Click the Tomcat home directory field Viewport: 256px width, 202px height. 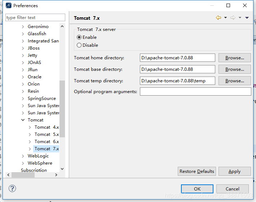(x=177, y=58)
